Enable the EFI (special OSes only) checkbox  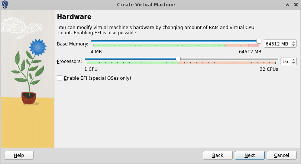(x=59, y=78)
